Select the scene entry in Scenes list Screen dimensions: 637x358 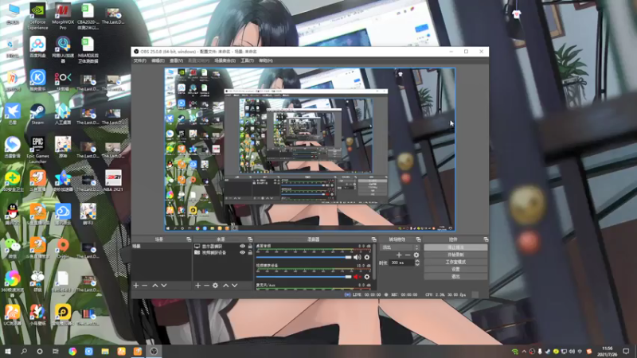tap(162, 247)
